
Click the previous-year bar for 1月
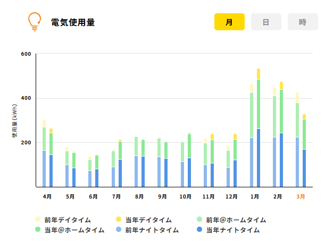(x=252, y=138)
